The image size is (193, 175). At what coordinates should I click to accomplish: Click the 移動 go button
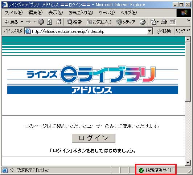click(164, 31)
